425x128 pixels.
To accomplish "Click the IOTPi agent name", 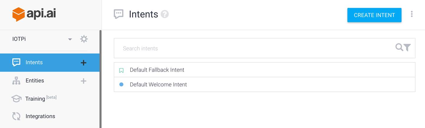I will coord(19,39).
